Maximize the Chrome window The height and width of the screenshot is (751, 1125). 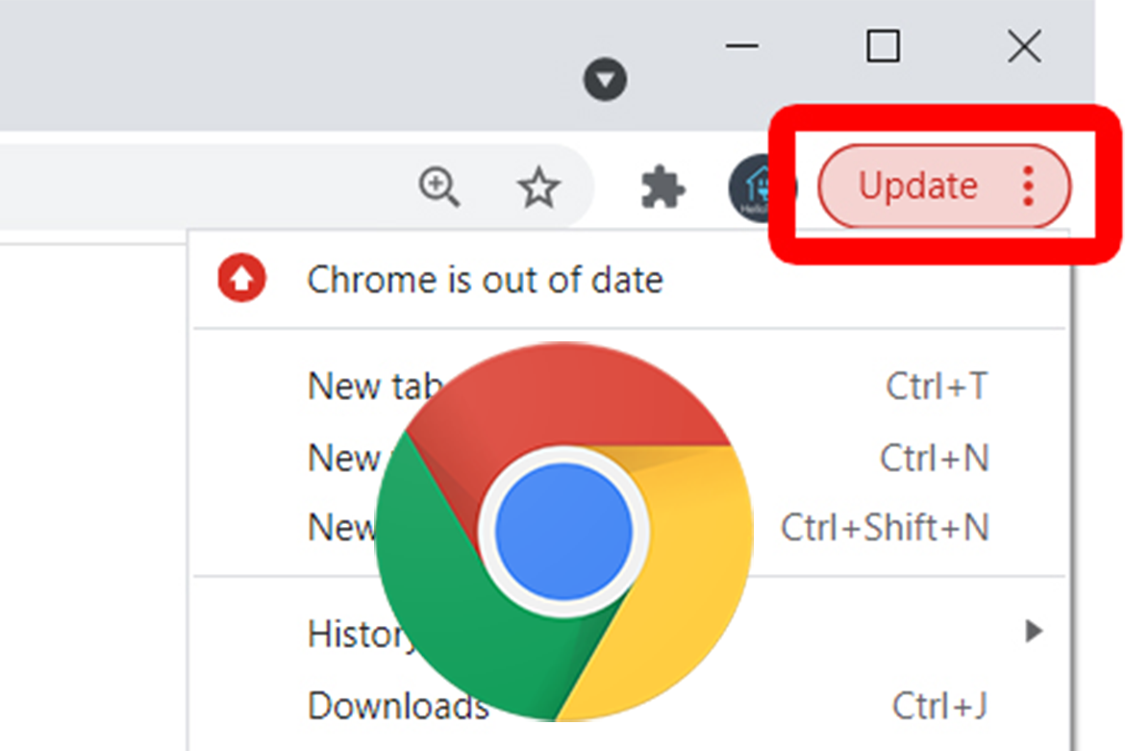(883, 46)
